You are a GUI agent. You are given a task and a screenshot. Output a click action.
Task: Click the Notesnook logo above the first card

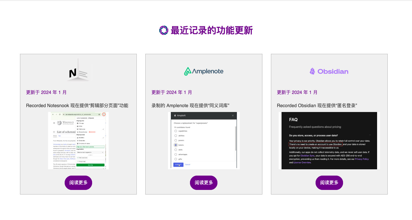click(x=78, y=71)
